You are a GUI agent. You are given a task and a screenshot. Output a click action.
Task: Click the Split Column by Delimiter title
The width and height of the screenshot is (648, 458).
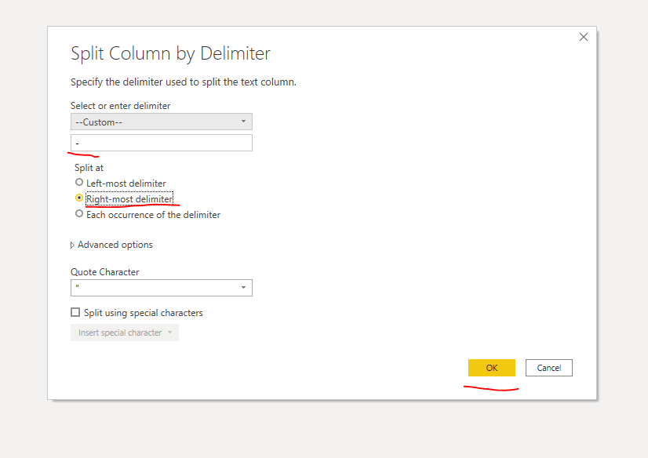[x=170, y=53]
